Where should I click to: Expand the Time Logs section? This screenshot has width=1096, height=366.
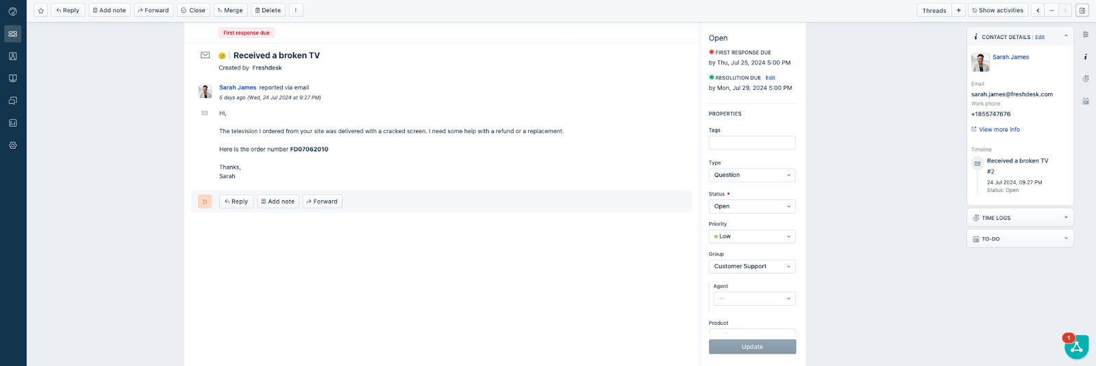tap(1019, 218)
